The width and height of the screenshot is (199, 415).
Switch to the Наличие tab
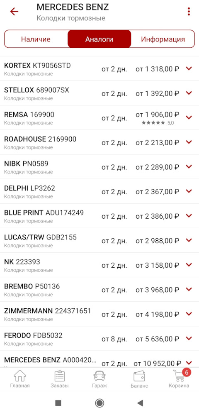36,39
